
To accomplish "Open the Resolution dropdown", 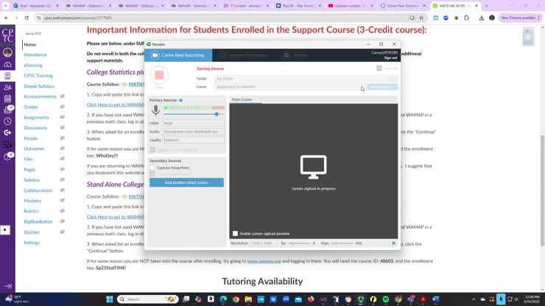I will (x=264, y=243).
